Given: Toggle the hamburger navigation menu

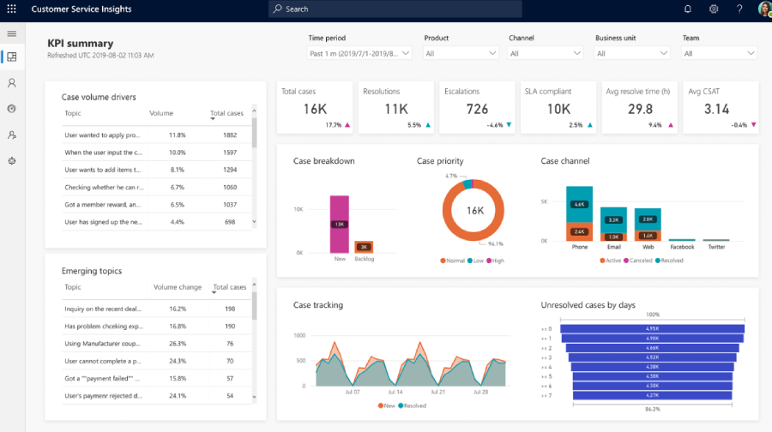Looking at the screenshot, I should (12, 34).
